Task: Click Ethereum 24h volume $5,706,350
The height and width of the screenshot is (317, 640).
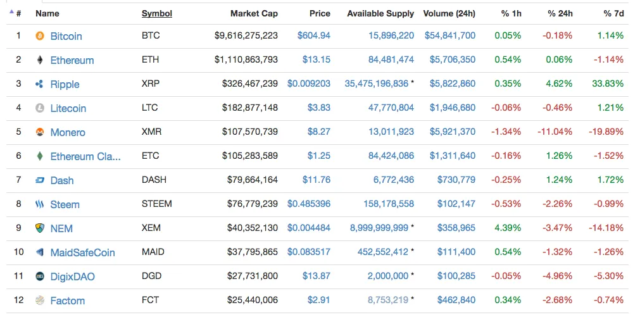Action: [x=452, y=59]
